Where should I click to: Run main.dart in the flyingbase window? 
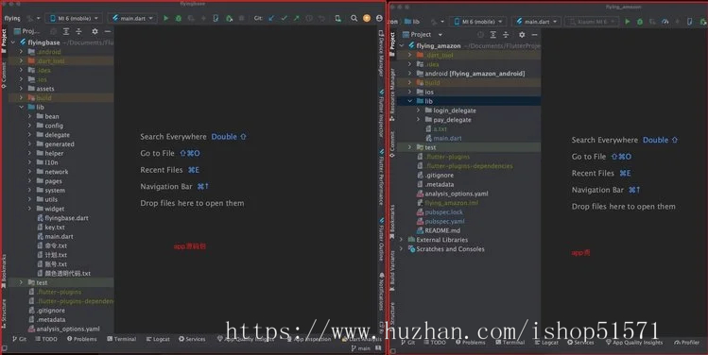165,19
